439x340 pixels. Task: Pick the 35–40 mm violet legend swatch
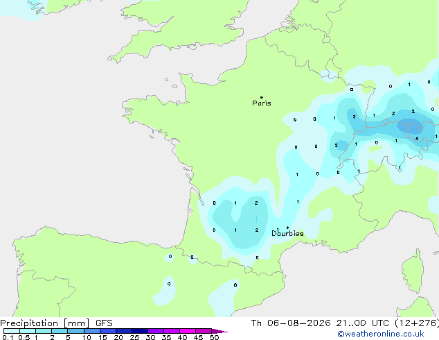pyautogui.click(x=172, y=331)
